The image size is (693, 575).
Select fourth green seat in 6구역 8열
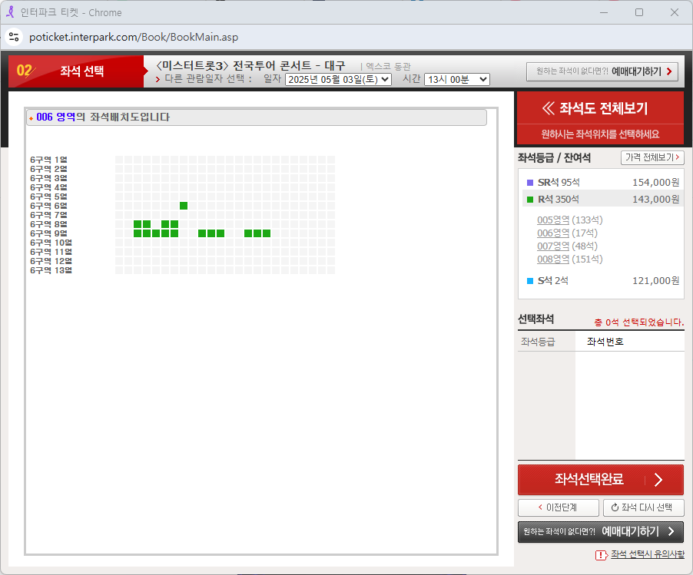(174, 224)
